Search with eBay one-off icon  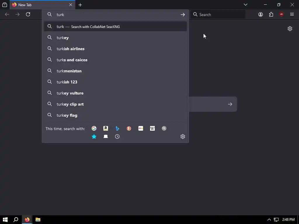pos(141,128)
